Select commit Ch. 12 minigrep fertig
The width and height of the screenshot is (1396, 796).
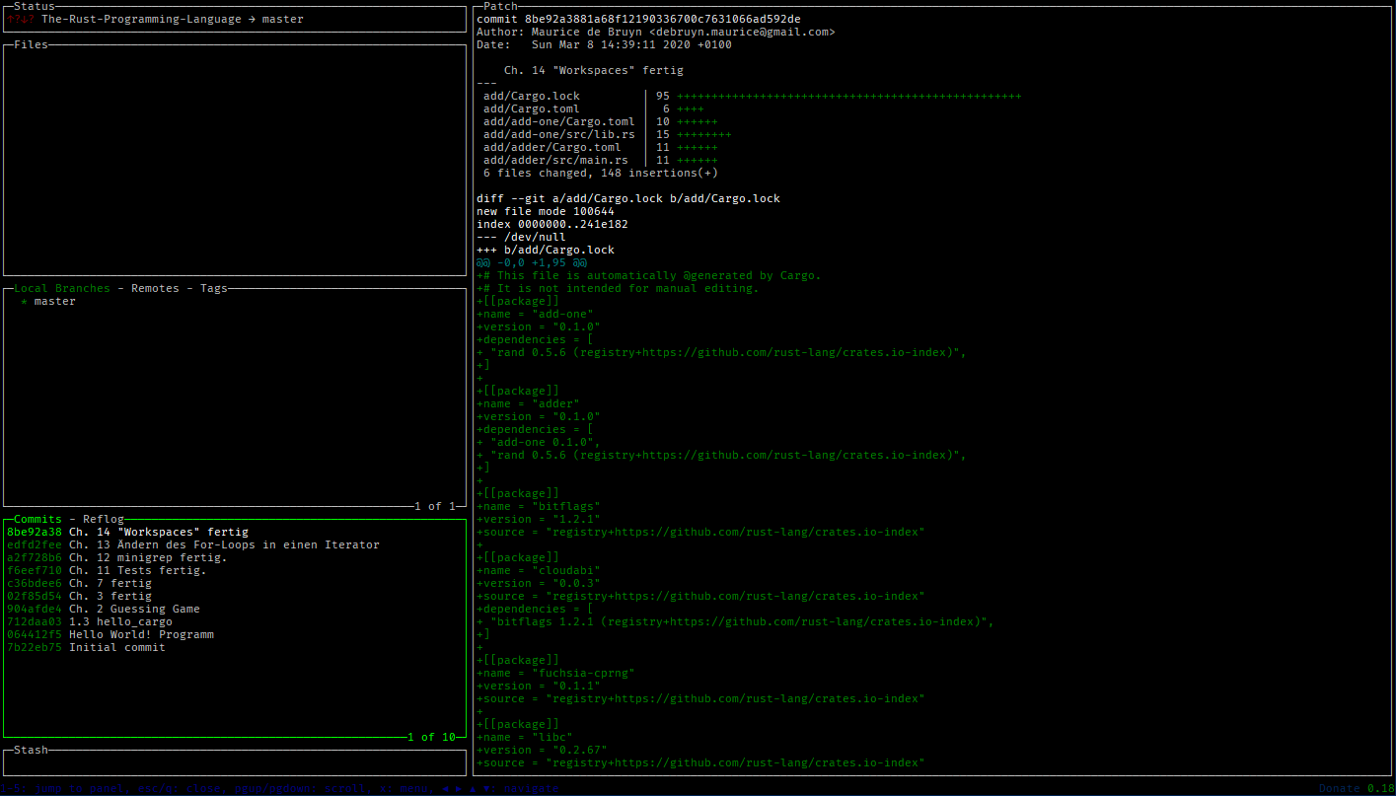click(116, 557)
